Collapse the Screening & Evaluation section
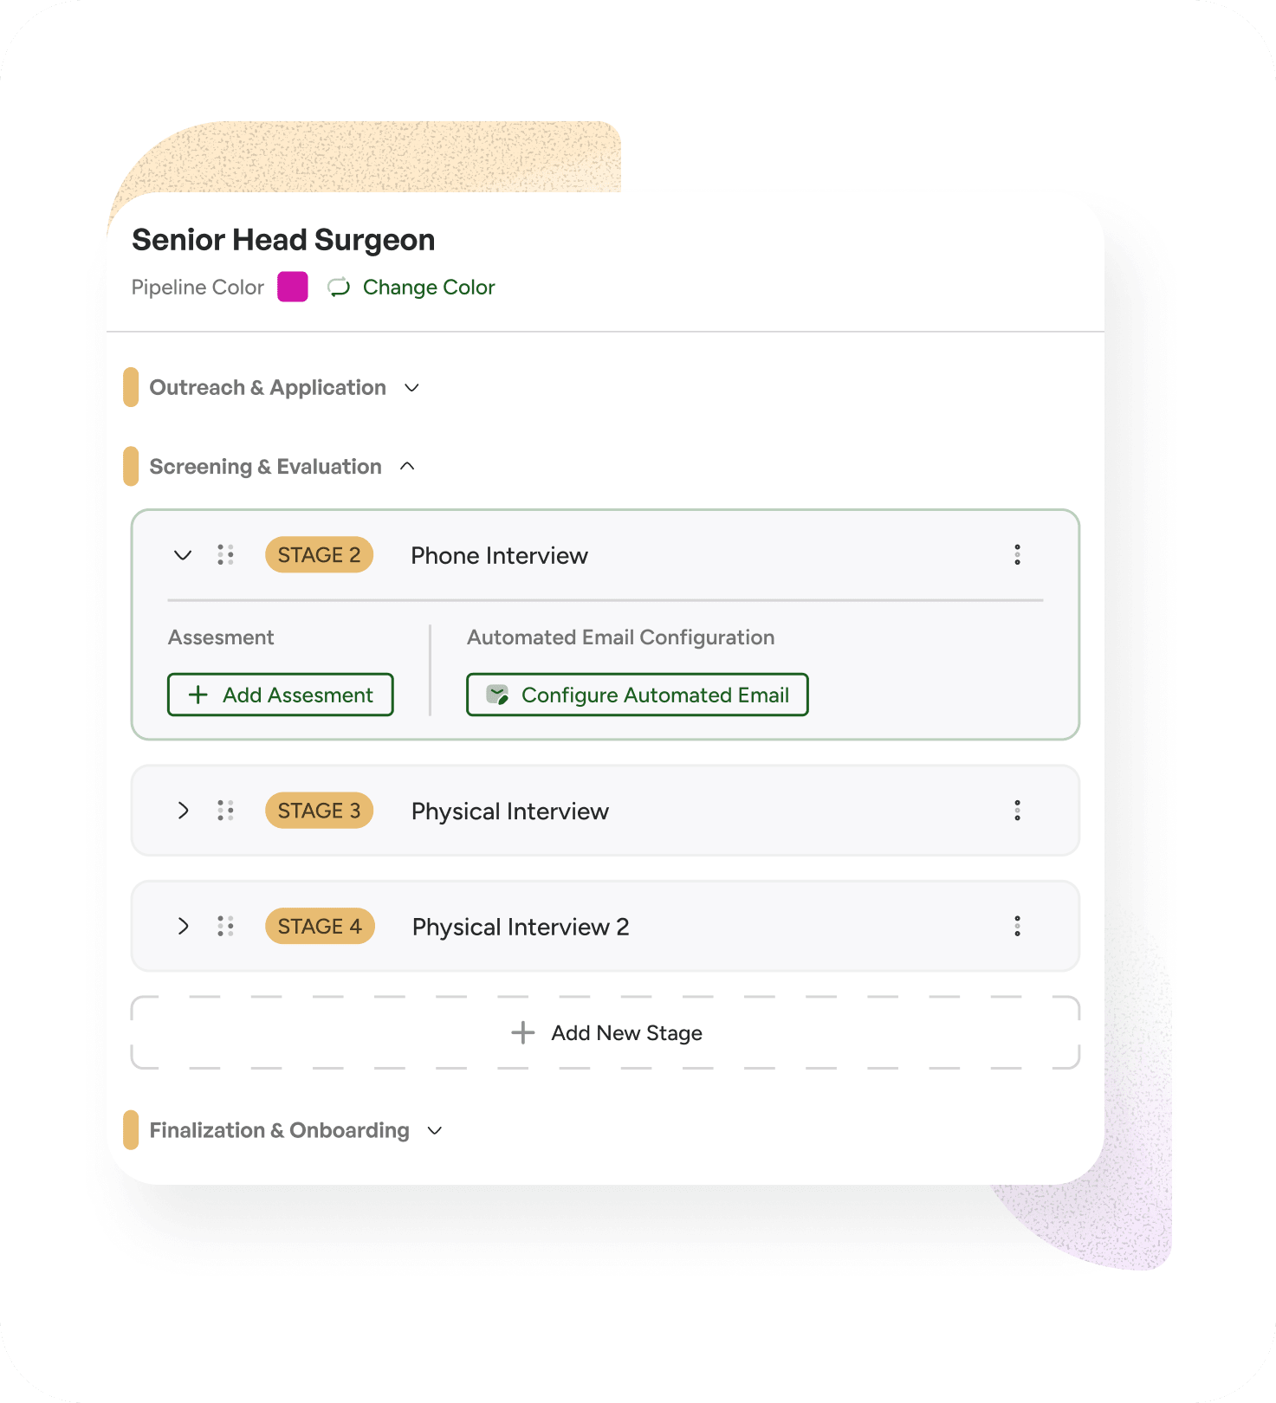Viewport: 1276px width, 1403px height. click(407, 467)
